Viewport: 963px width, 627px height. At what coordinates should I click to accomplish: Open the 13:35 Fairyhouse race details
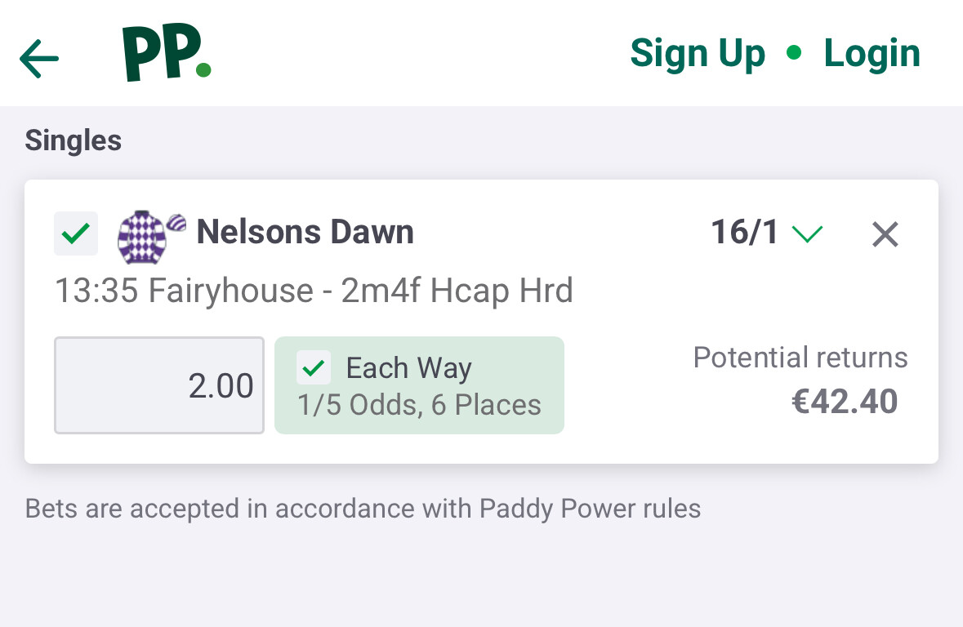click(x=314, y=291)
